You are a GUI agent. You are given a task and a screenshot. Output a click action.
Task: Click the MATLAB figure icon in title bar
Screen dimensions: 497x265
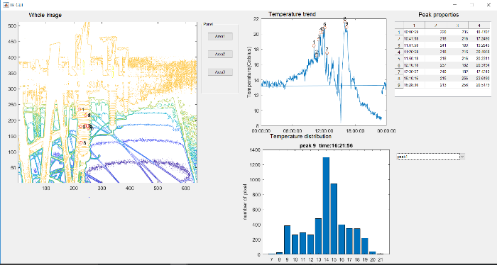[x=6, y=5]
